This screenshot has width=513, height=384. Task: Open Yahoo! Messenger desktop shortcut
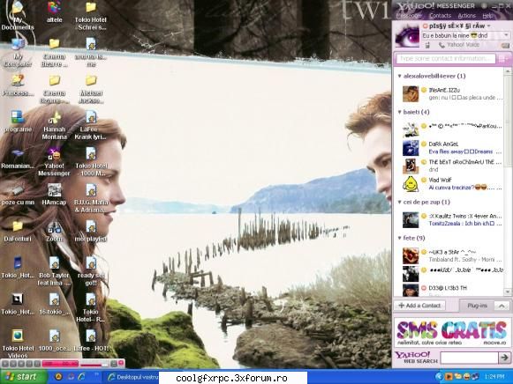(x=55, y=161)
